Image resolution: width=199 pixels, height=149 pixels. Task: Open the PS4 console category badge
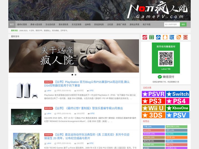pos(177,101)
